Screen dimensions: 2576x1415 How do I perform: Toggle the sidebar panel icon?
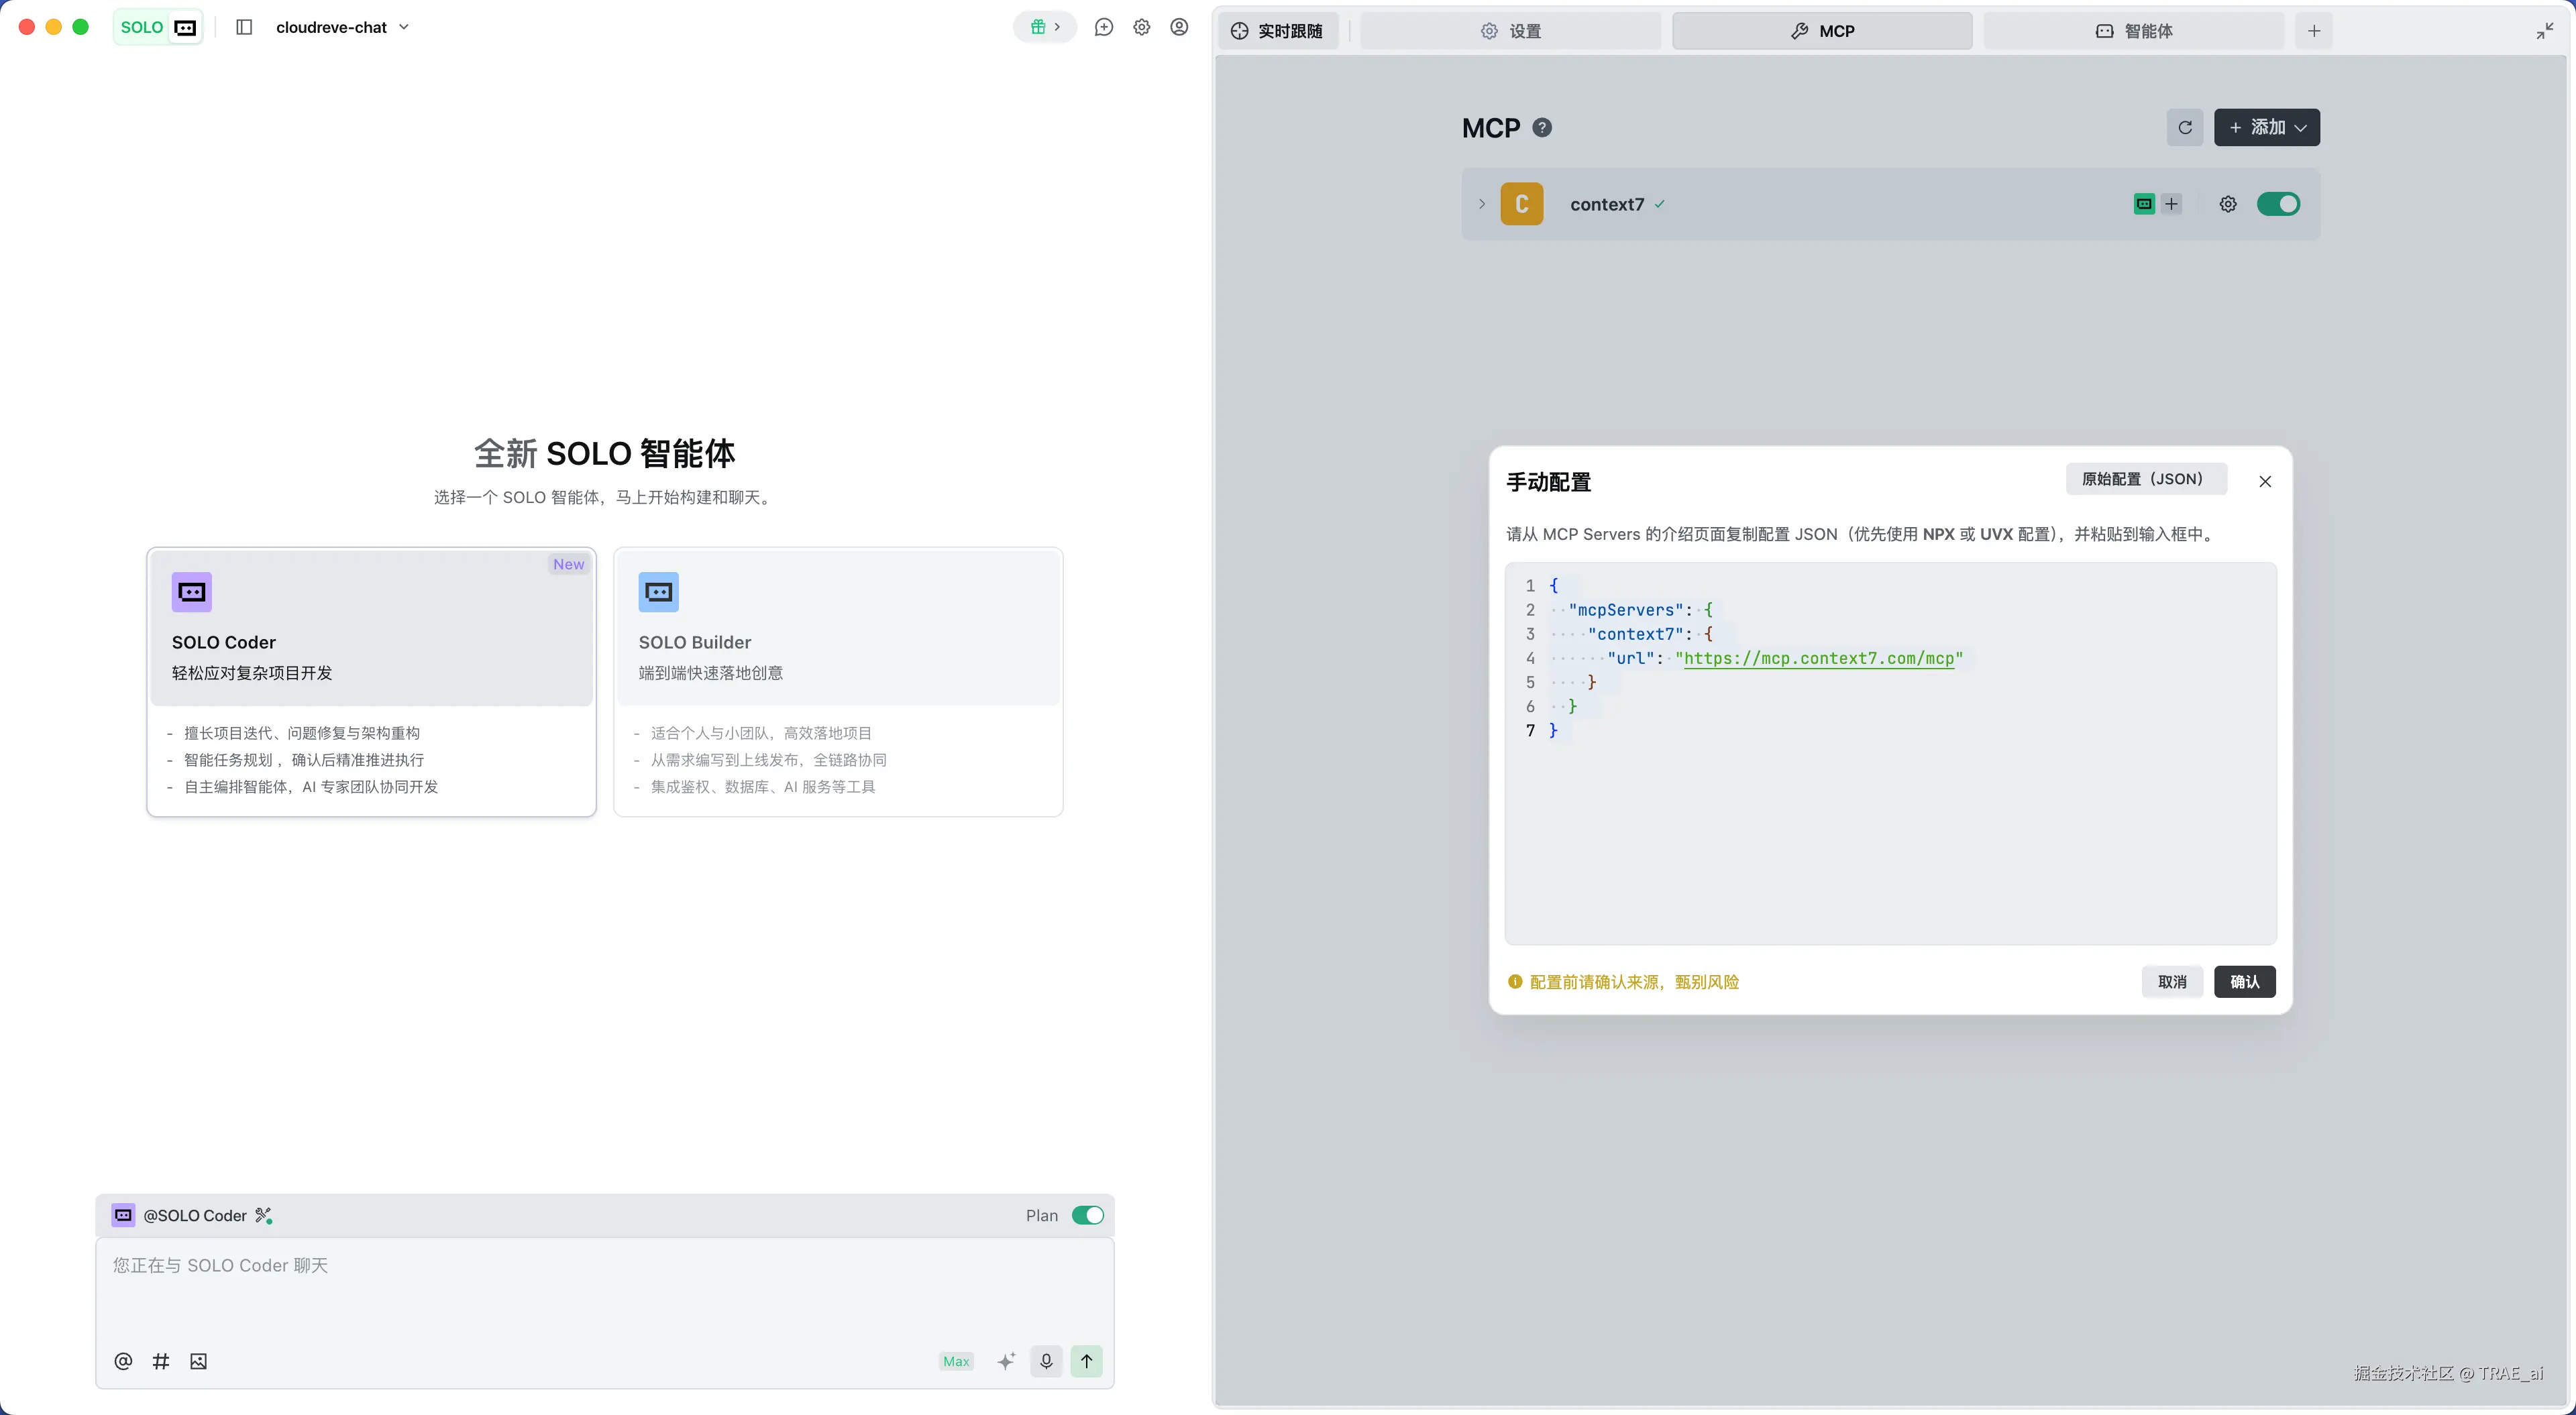[x=244, y=27]
